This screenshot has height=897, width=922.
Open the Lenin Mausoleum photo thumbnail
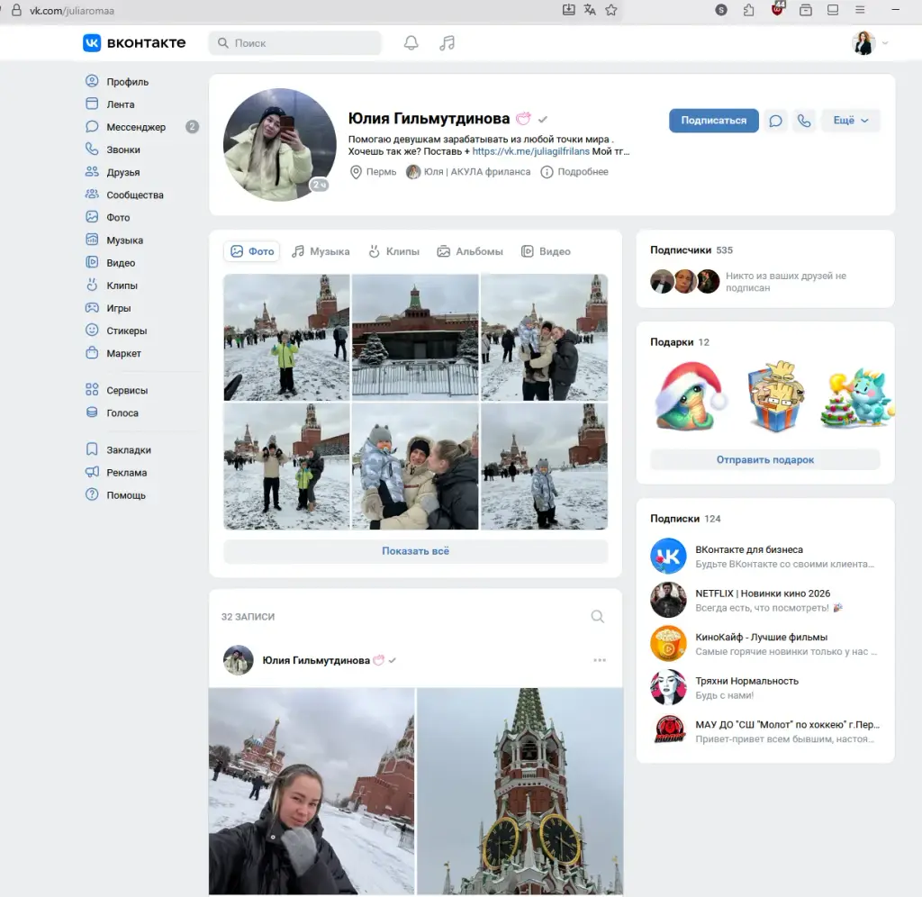415,337
